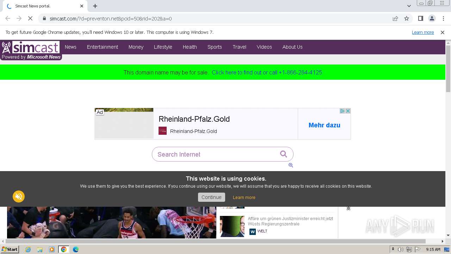
Task: Open a new browser tab
Action: click(x=95, y=6)
